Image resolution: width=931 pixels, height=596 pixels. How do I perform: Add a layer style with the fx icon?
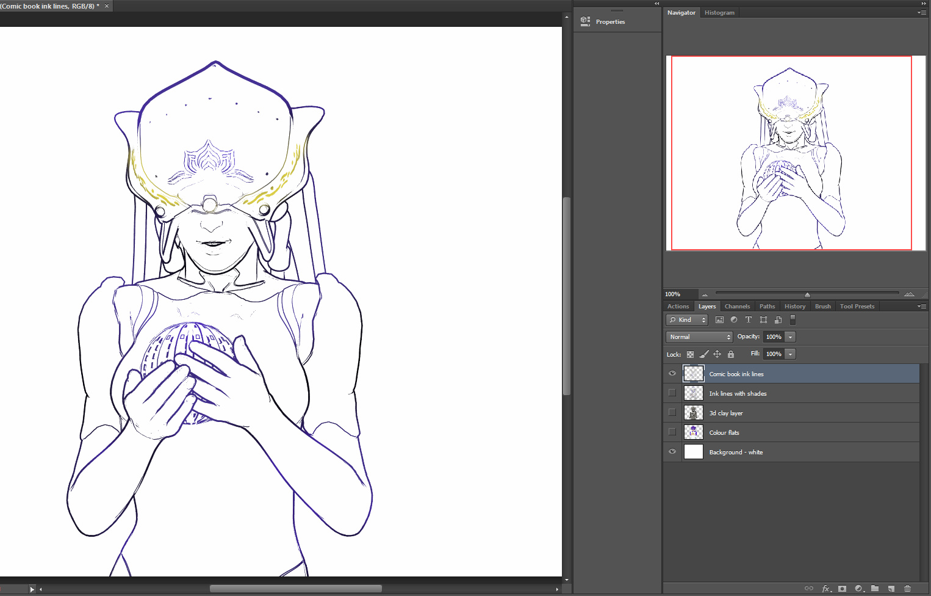826,589
